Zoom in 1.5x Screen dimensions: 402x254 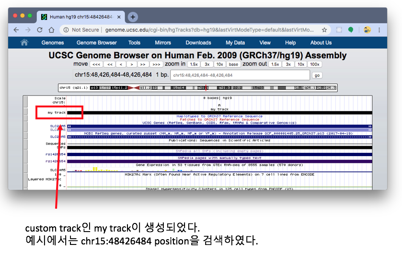(194, 64)
